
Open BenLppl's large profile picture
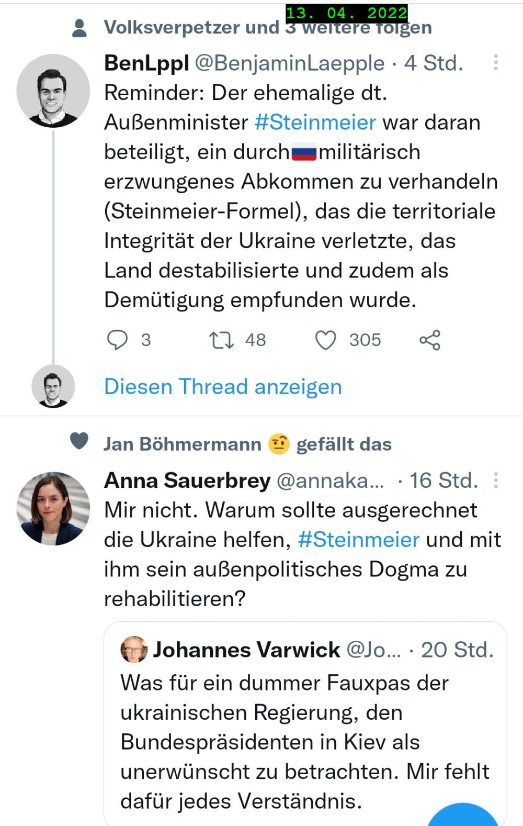coord(53,91)
